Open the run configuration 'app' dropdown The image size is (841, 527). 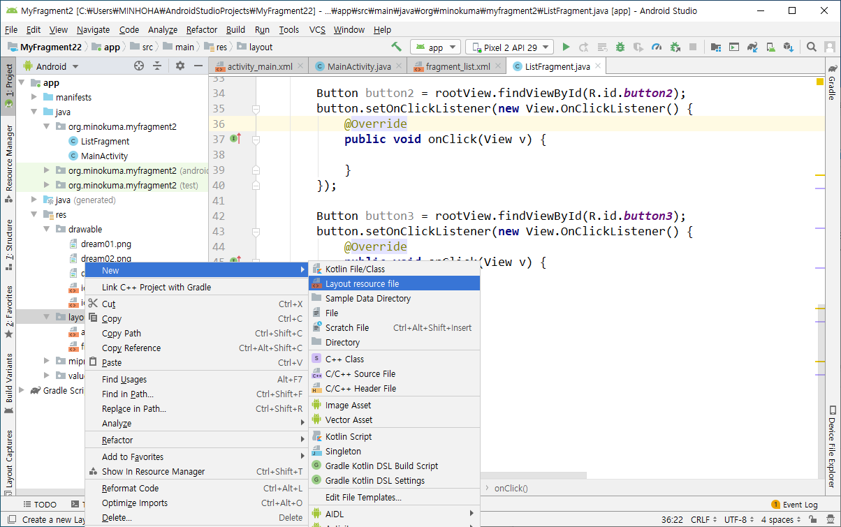435,47
